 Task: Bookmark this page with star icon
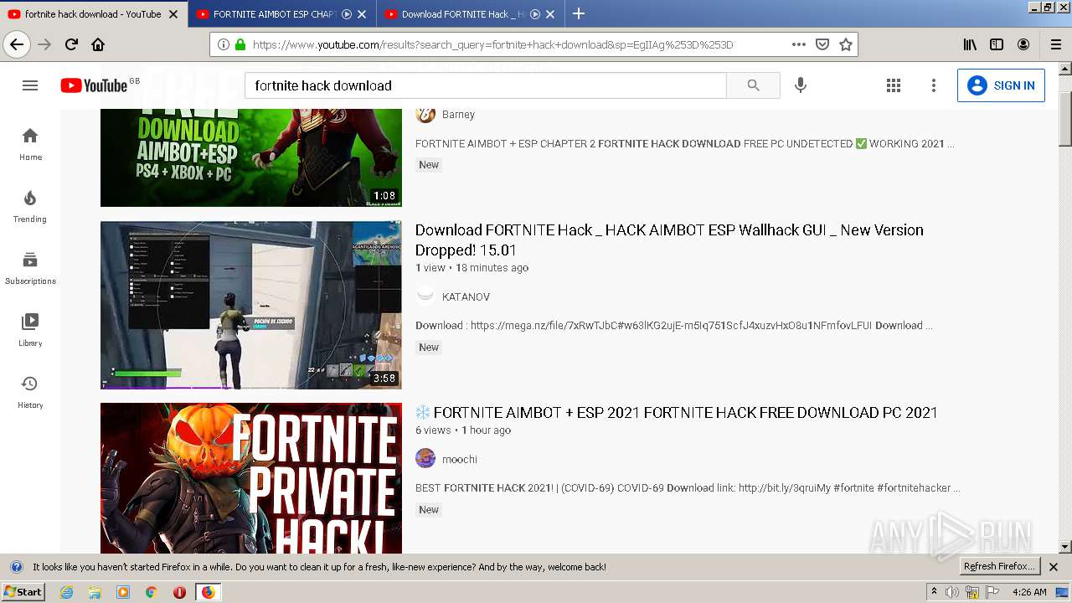pos(846,44)
